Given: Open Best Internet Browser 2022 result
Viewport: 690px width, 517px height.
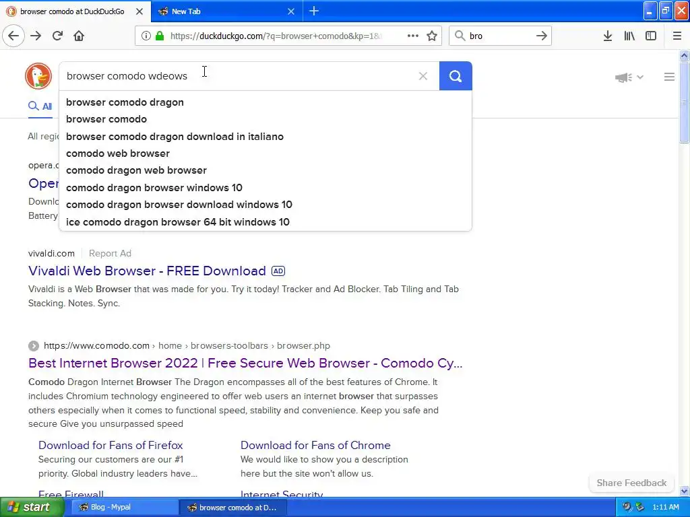Looking at the screenshot, I should pyautogui.click(x=245, y=363).
